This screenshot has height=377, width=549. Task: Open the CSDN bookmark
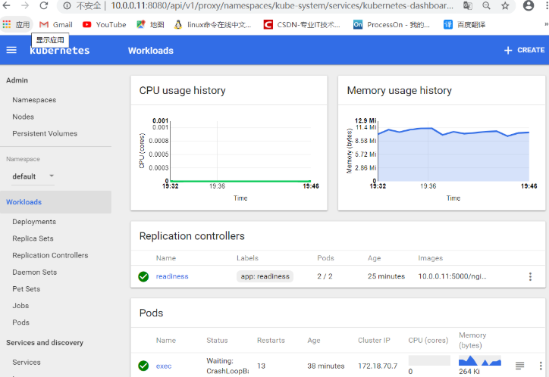click(302, 24)
